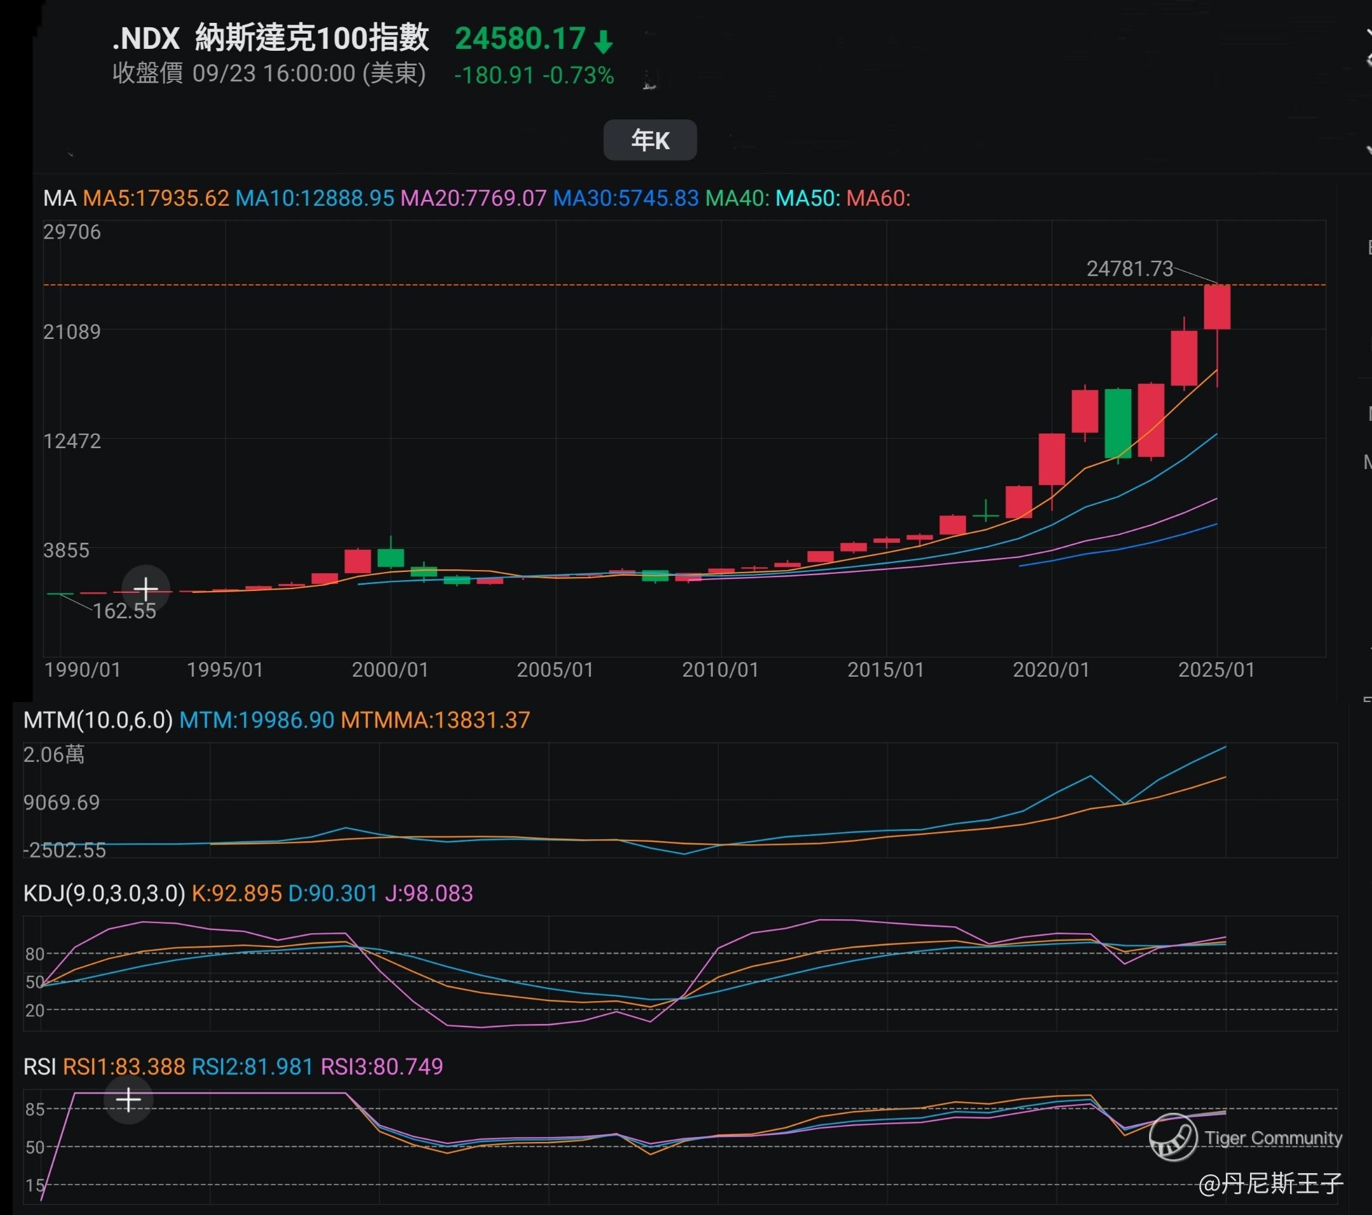Image resolution: width=1372 pixels, height=1215 pixels.
Task: Click the latest 2025 red candlestick body
Action: 1216,307
